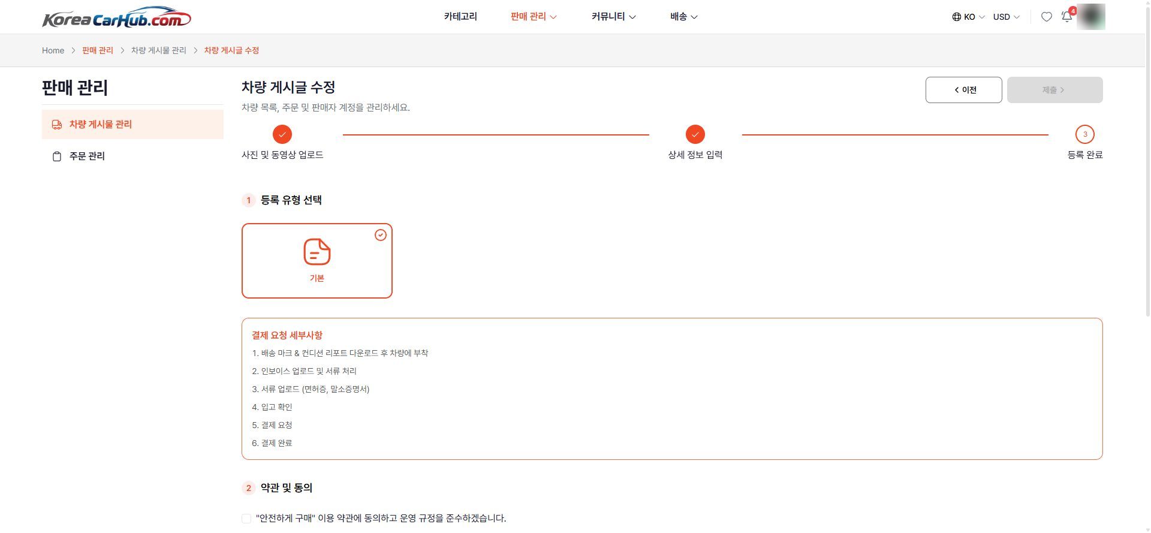Go to Home breadcrumb link
This screenshot has height=533, width=1151.
click(53, 50)
